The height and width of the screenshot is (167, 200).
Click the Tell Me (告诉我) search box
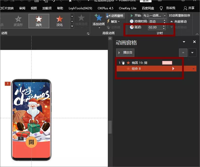click(171, 8)
